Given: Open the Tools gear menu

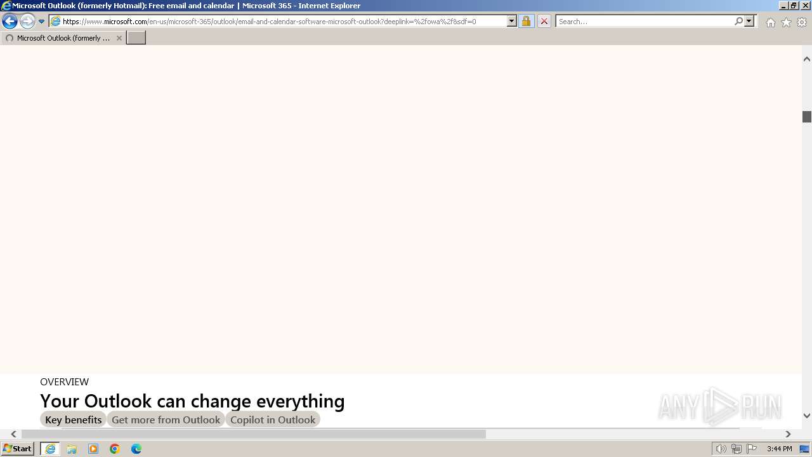Looking at the screenshot, I should [802, 22].
